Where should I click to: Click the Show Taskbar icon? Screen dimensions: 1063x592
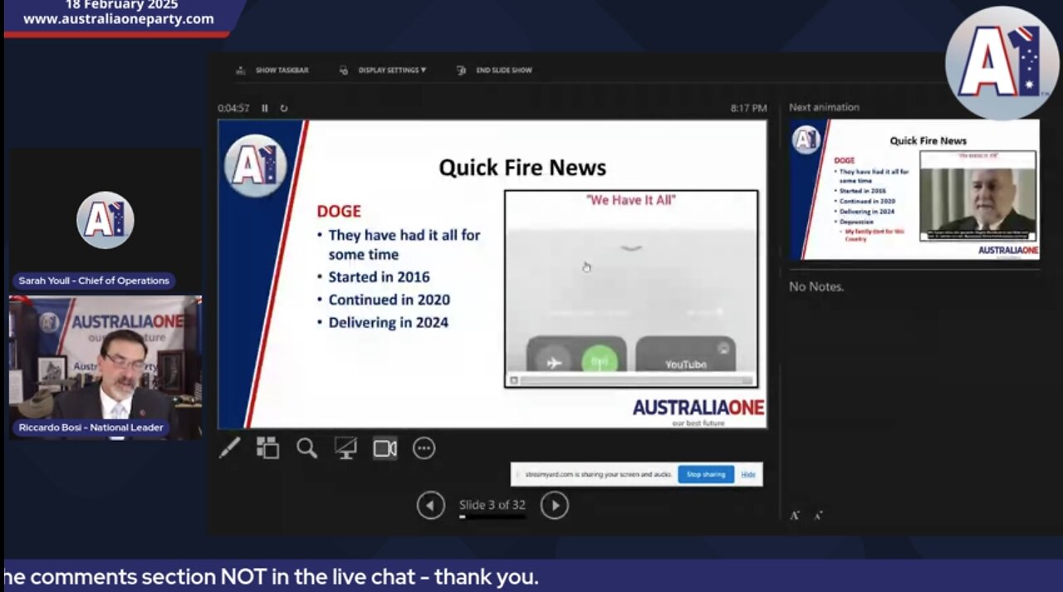241,71
